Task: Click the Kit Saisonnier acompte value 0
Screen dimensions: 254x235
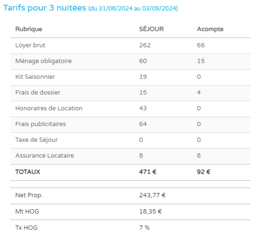Action: pos(199,76)
